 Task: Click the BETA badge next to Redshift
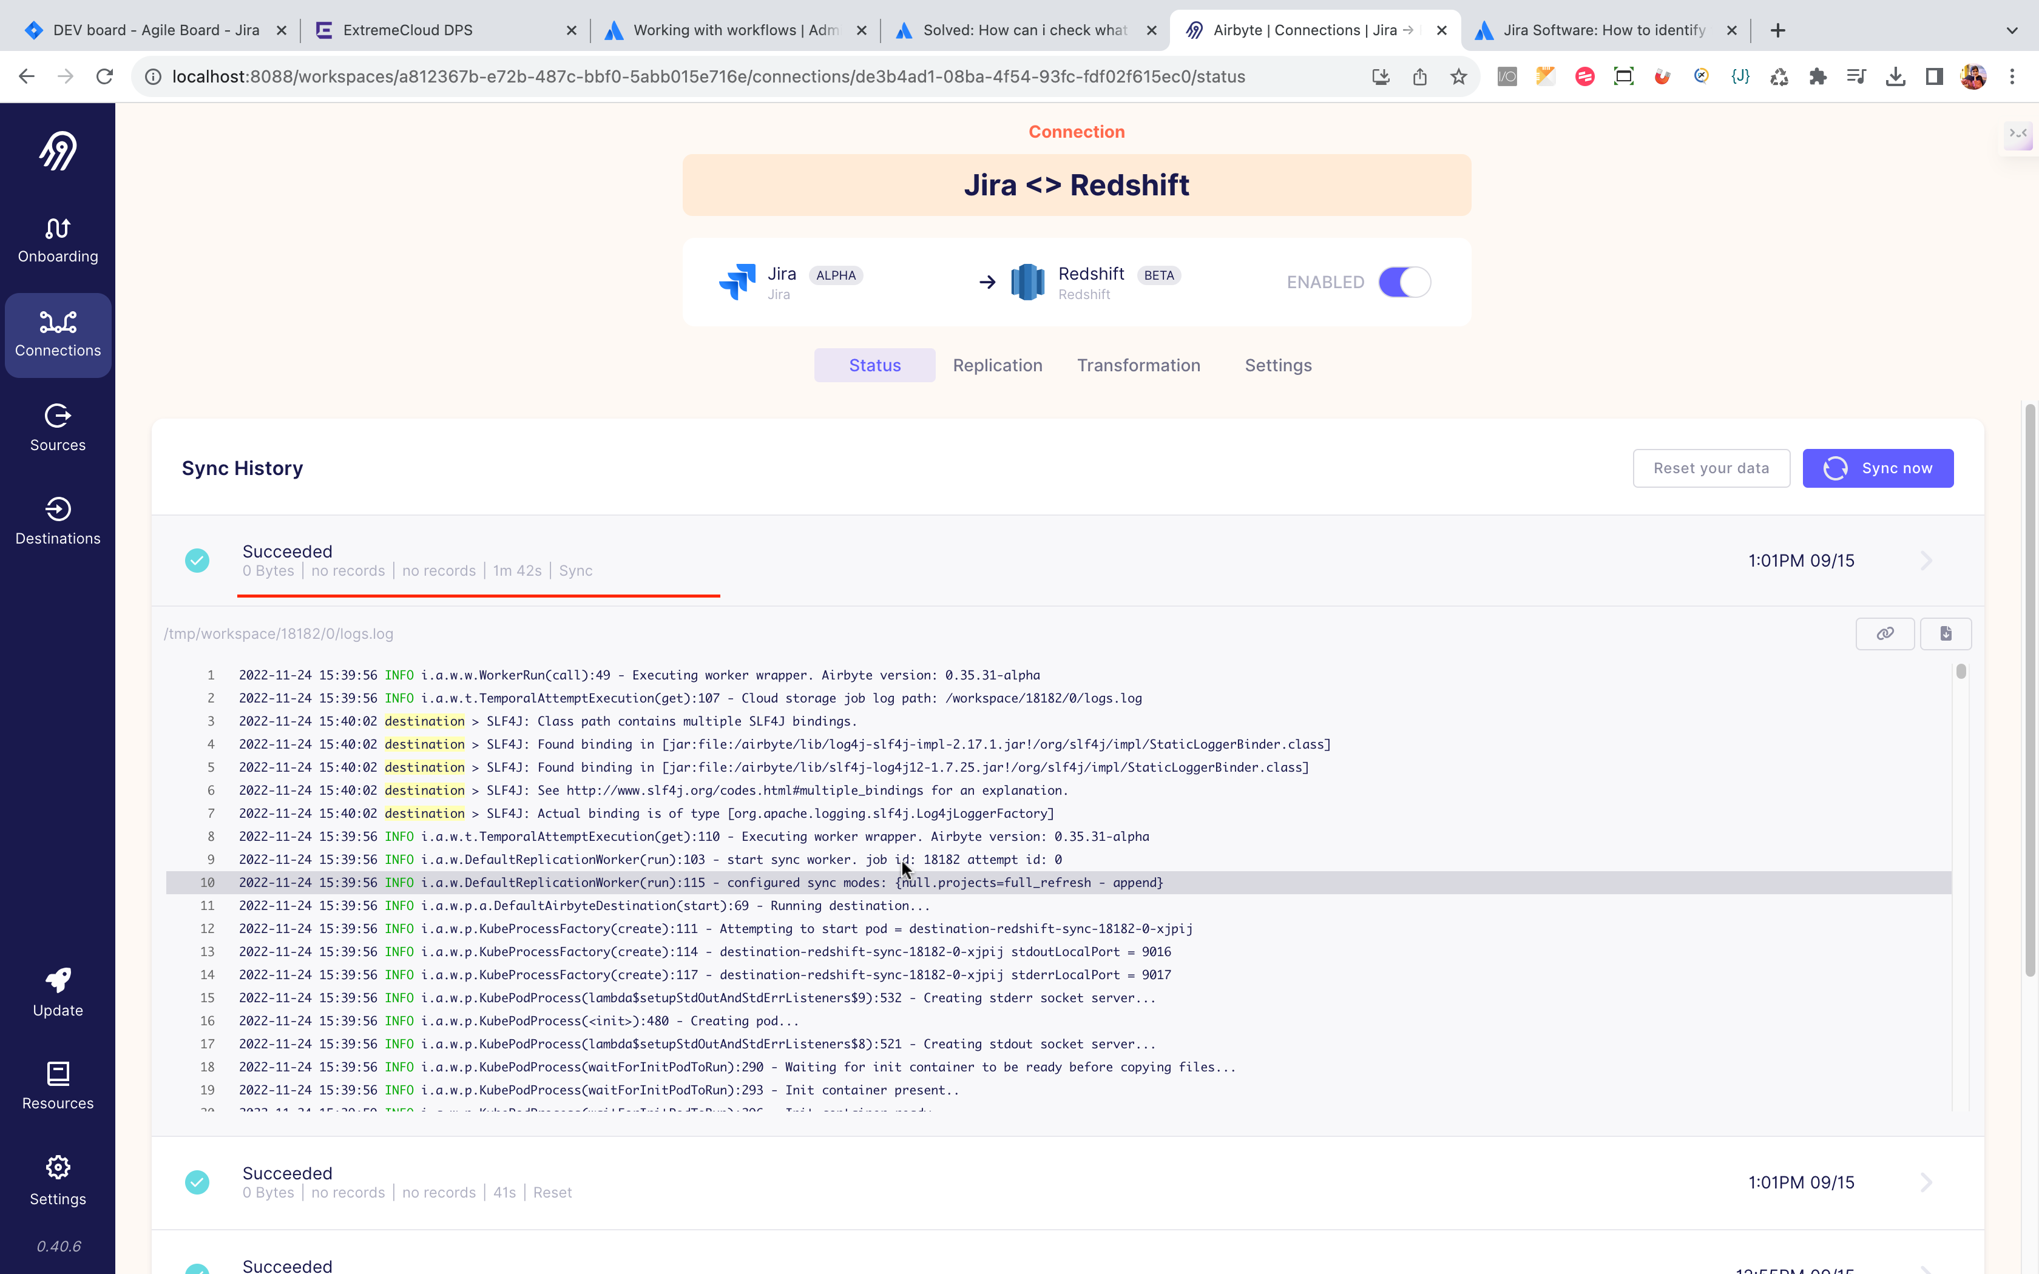(x=1158, y=275)
